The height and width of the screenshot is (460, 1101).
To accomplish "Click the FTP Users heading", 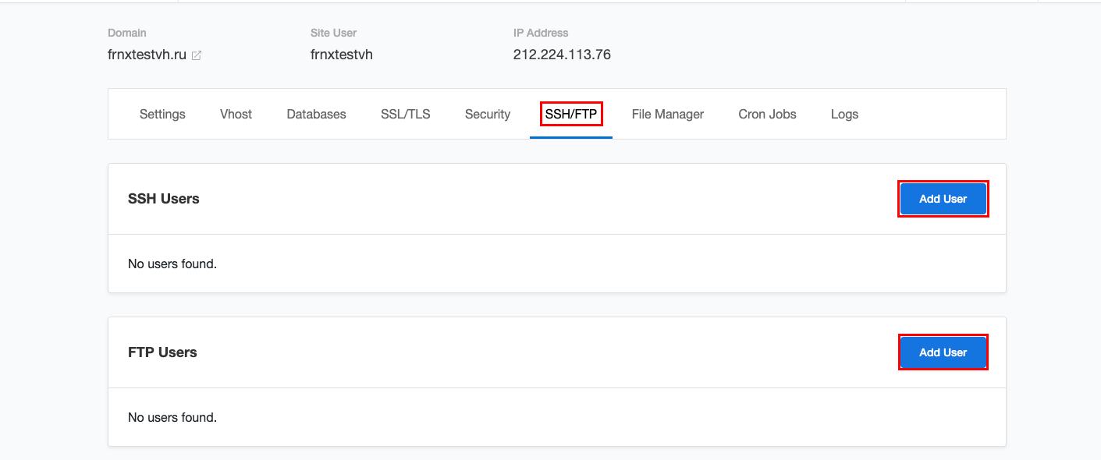I will [x=162, y=352].
